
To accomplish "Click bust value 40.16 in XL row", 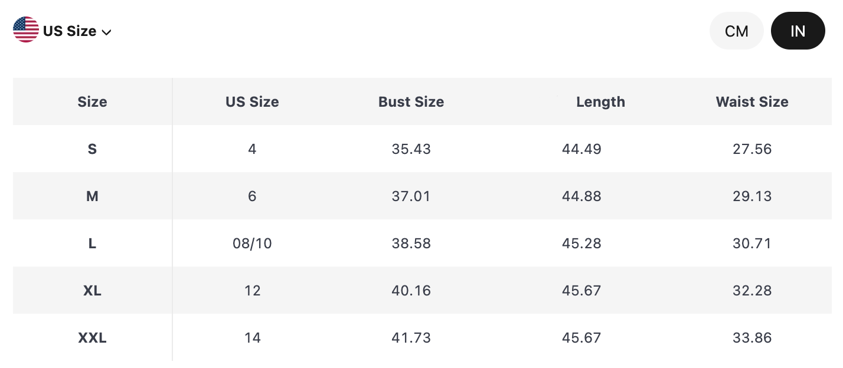I will [411, 291].
